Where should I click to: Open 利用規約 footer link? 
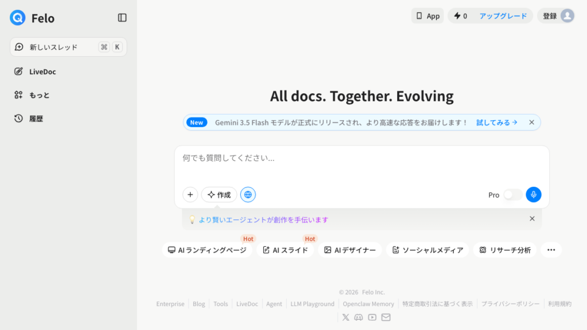[x=559, y=304]
